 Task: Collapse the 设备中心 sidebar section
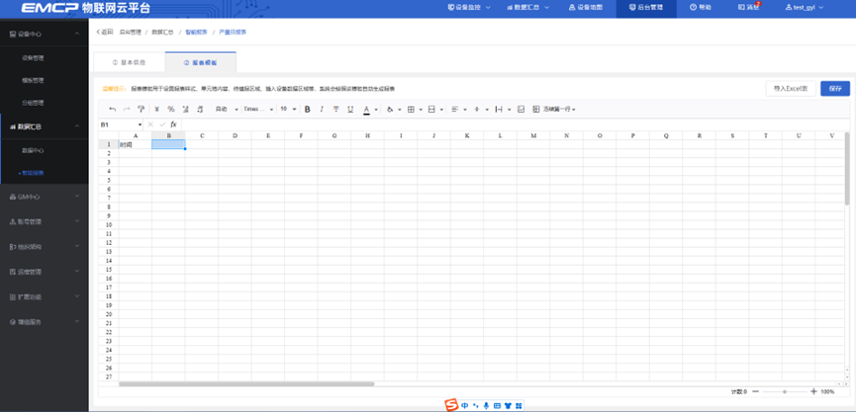pos(45,34)
